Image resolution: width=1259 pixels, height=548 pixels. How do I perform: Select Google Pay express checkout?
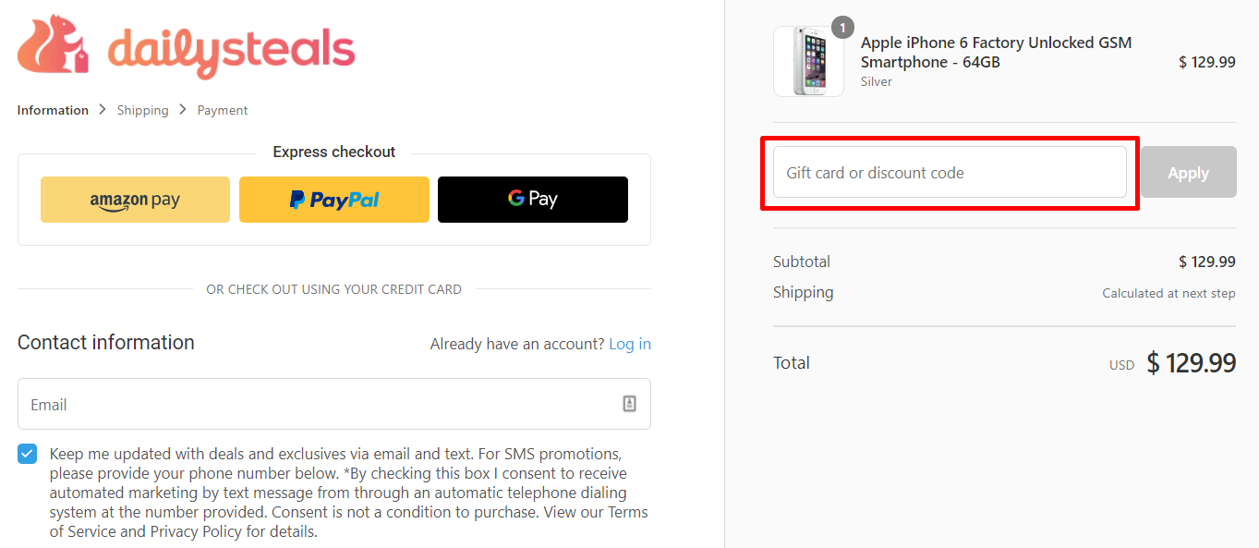click(x=532, y=199)
